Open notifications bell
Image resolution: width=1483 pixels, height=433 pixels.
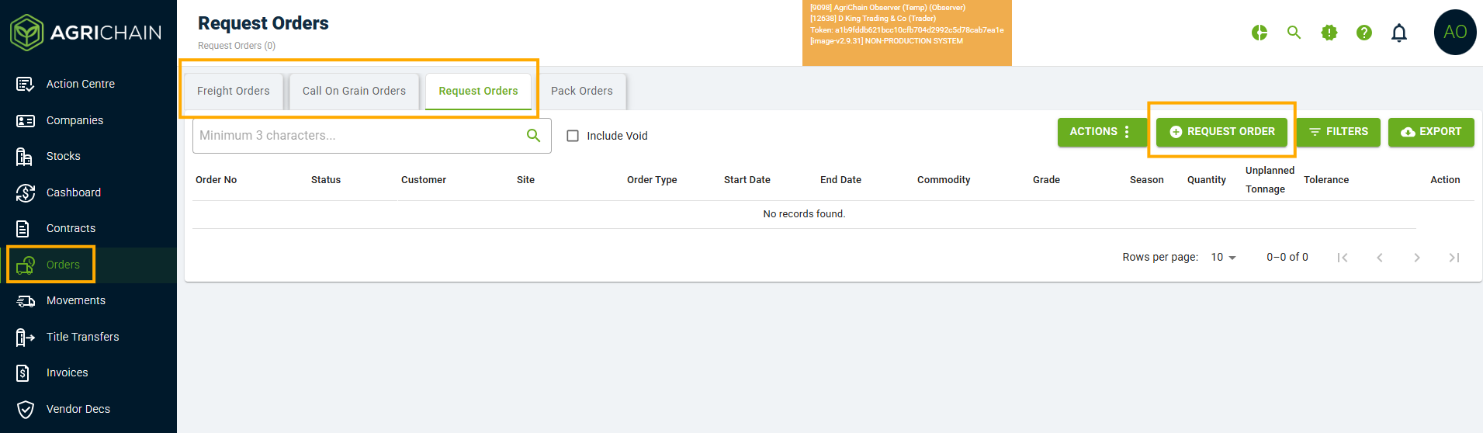point(1399,33)
